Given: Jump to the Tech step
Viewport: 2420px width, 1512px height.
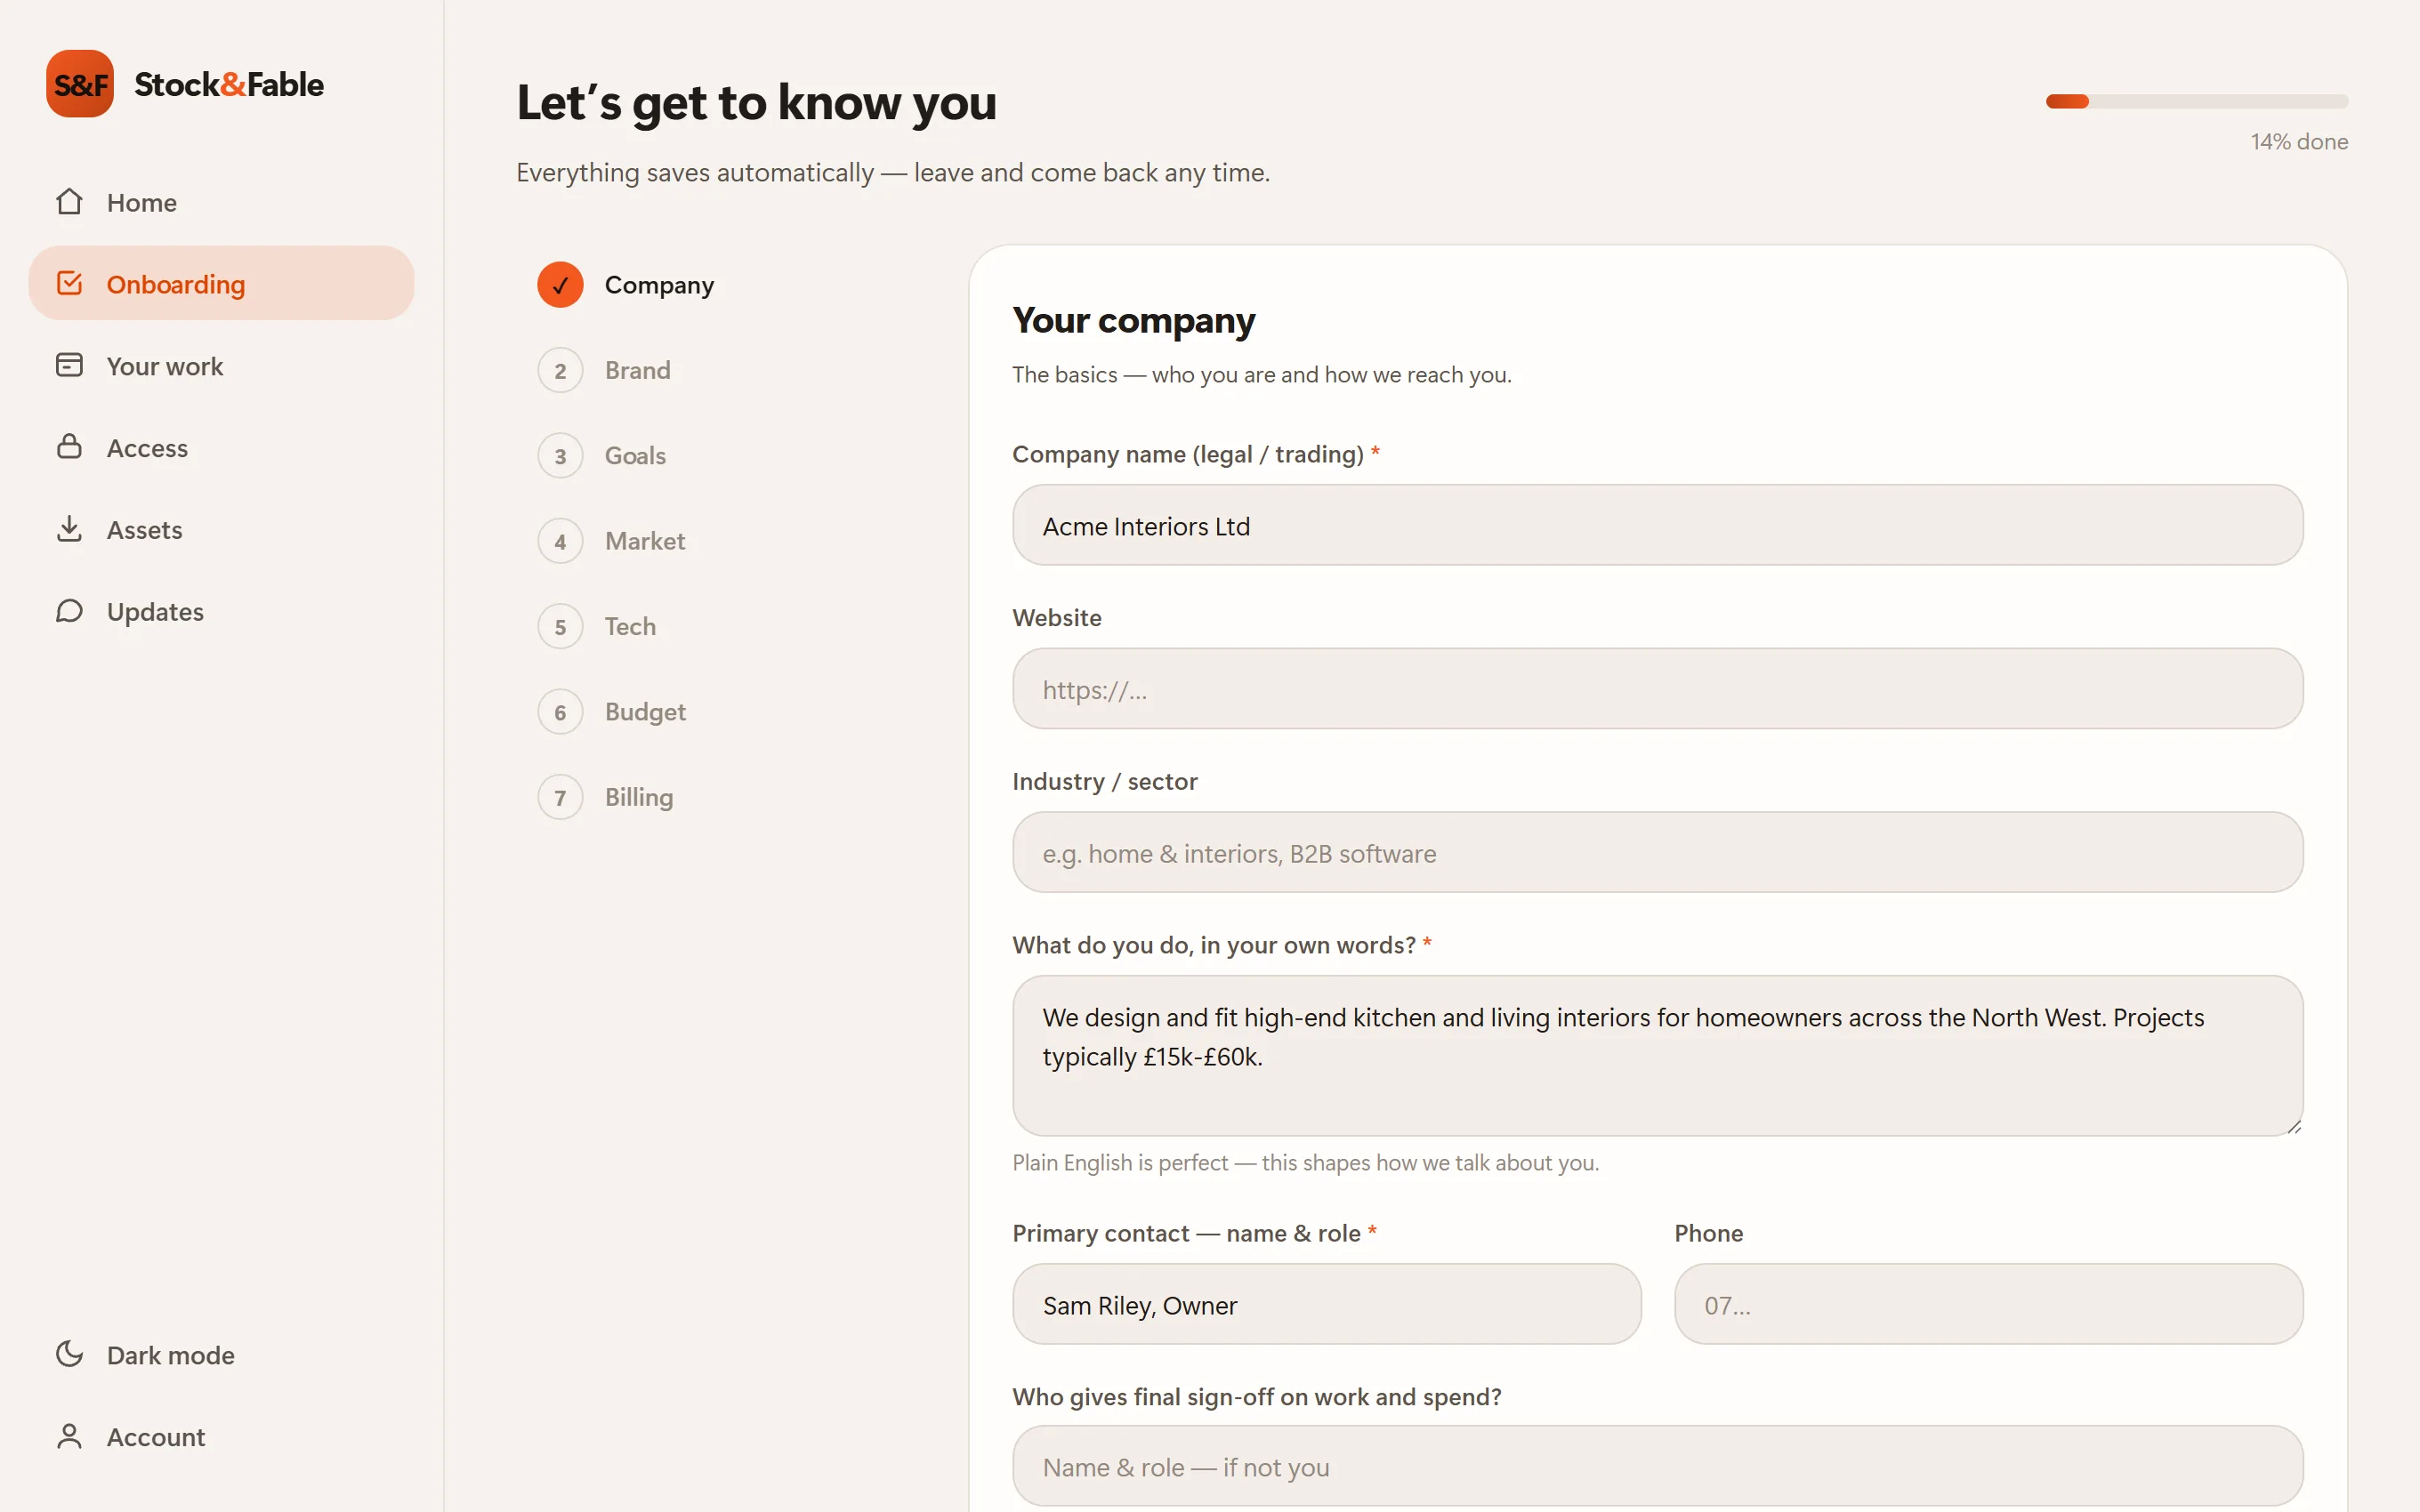Looking at the screenshot, I should click(x=630, y=627).
